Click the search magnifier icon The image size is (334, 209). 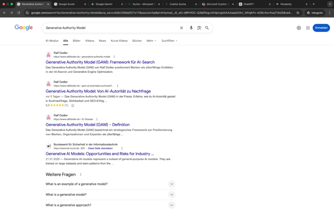coord(207,28)
